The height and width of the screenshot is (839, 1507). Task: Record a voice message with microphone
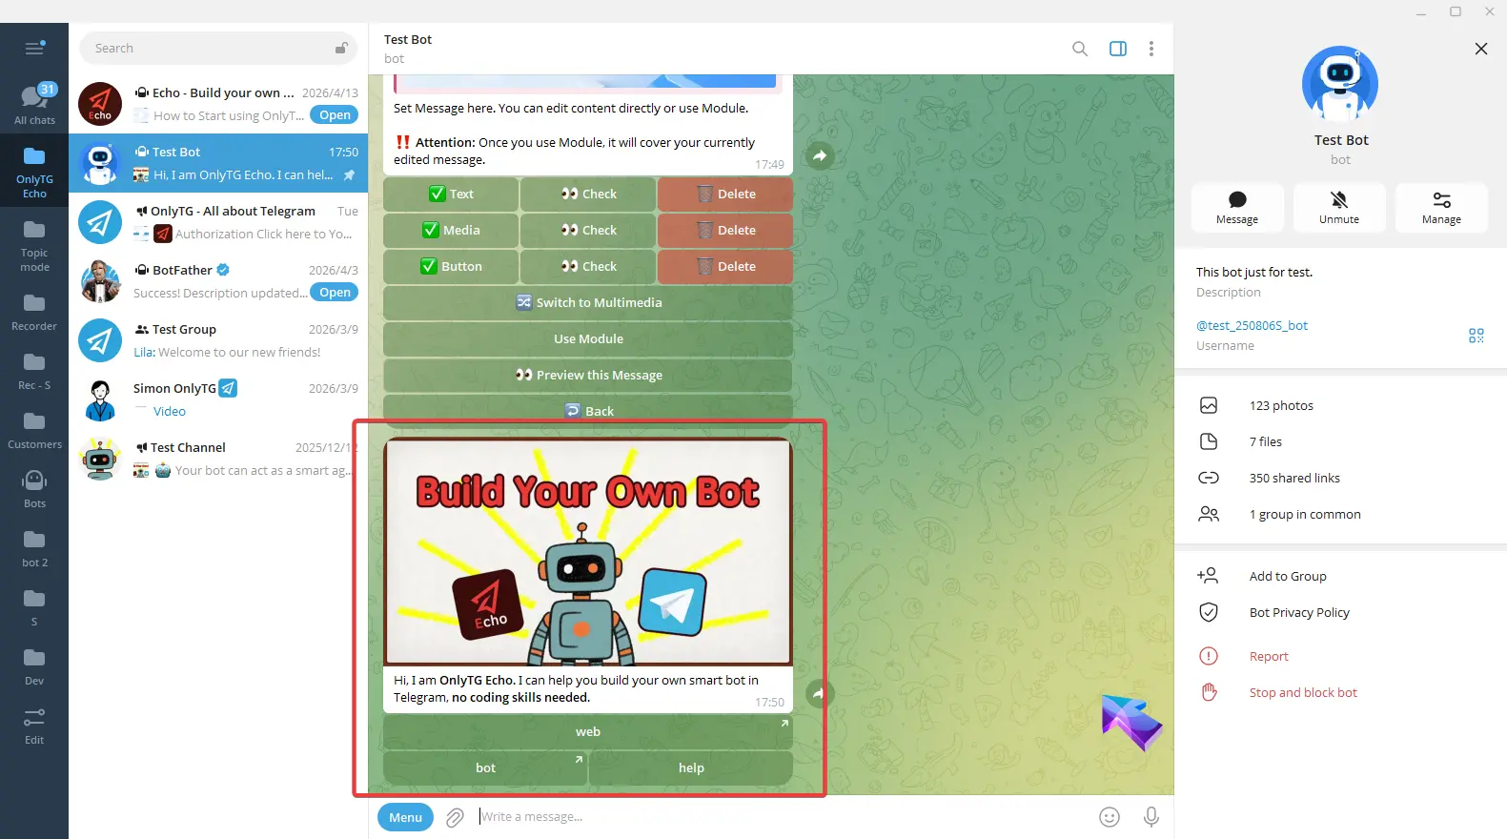(x=1151, y=817)
